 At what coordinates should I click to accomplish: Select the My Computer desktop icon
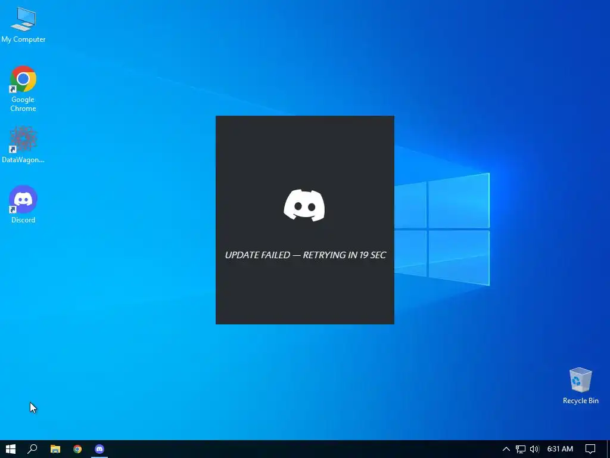pyautogui.click(x=23, y=24)
